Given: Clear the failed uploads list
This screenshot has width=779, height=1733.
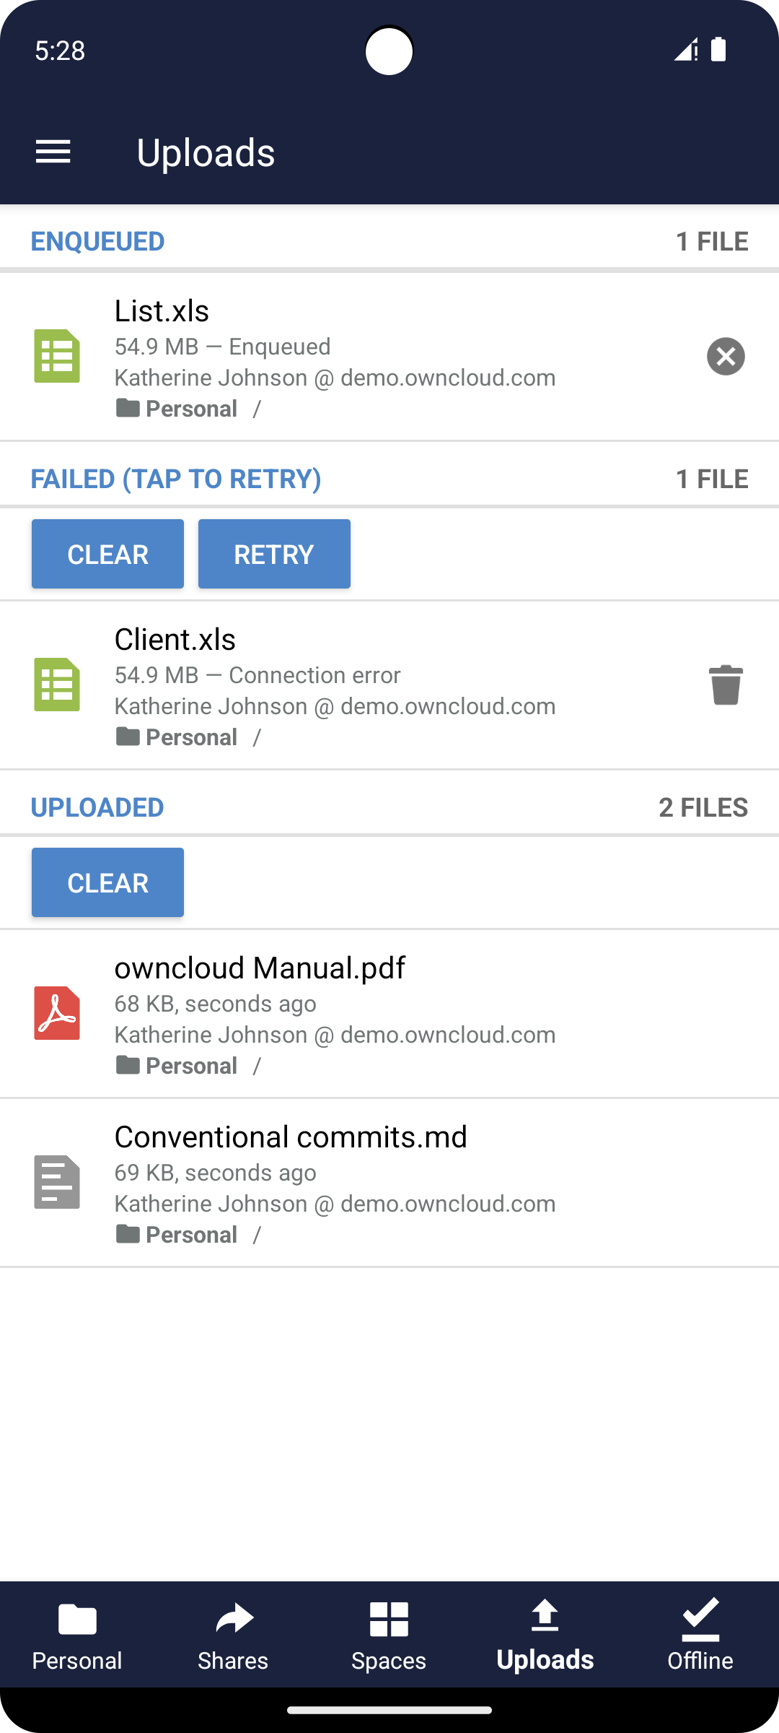Looking at the screenshot, I should point(107,554).
